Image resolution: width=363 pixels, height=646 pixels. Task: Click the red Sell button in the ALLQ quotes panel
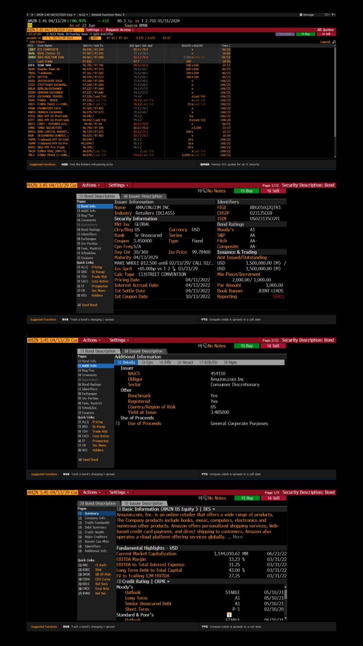pyautogui.click(x=326, y=34)
